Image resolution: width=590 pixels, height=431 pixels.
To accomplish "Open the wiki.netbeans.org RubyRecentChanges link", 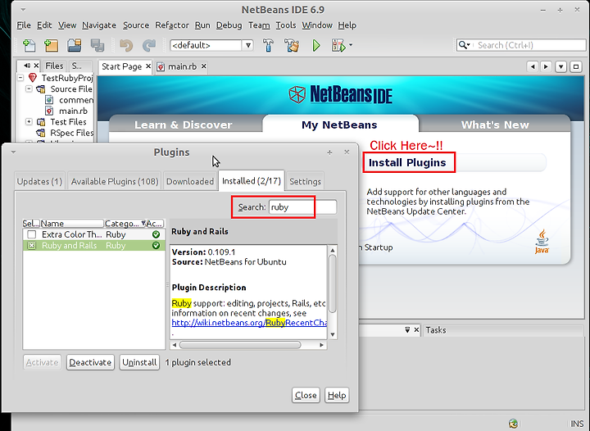I will [249, 323].
